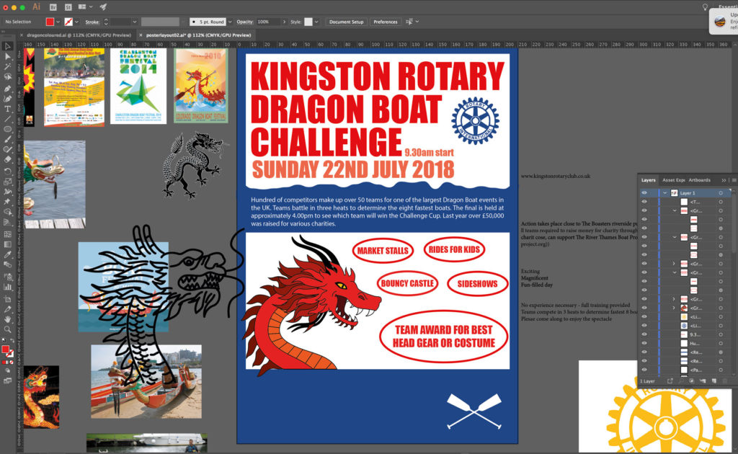Activate the Zoom magnifier tool
Image resolution: width=738 pixels, height=454 pixels.
7,330
